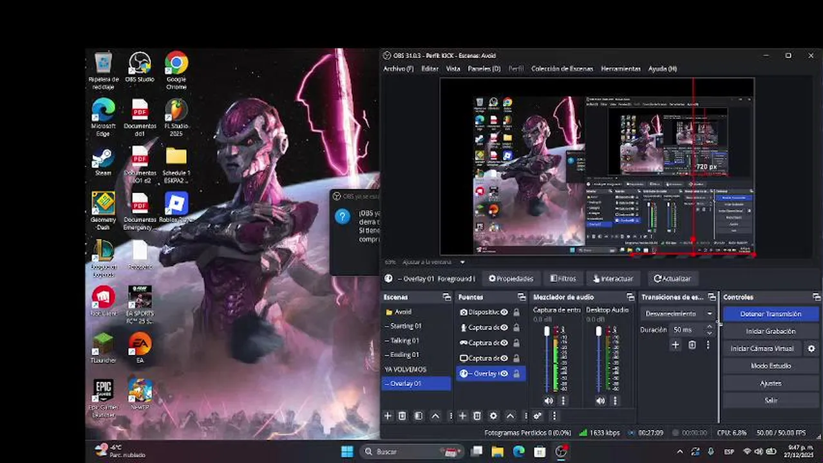The width and height of the screenshot is (823, 463).
Task: Add a new scene with plus icon
Action: click(388, 416)
